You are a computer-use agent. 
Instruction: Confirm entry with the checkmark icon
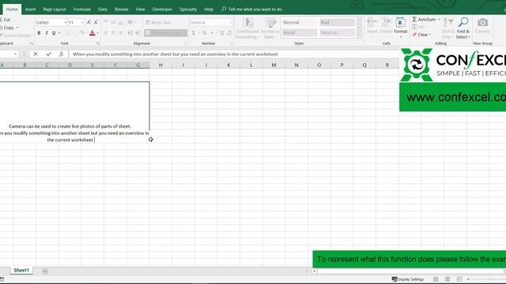(x=48, y=54)
